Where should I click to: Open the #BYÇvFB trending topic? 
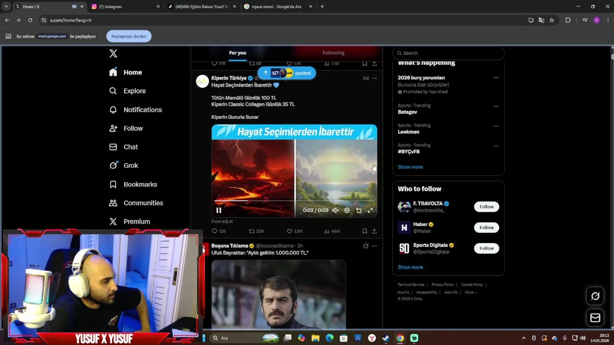tap(409, 151)
